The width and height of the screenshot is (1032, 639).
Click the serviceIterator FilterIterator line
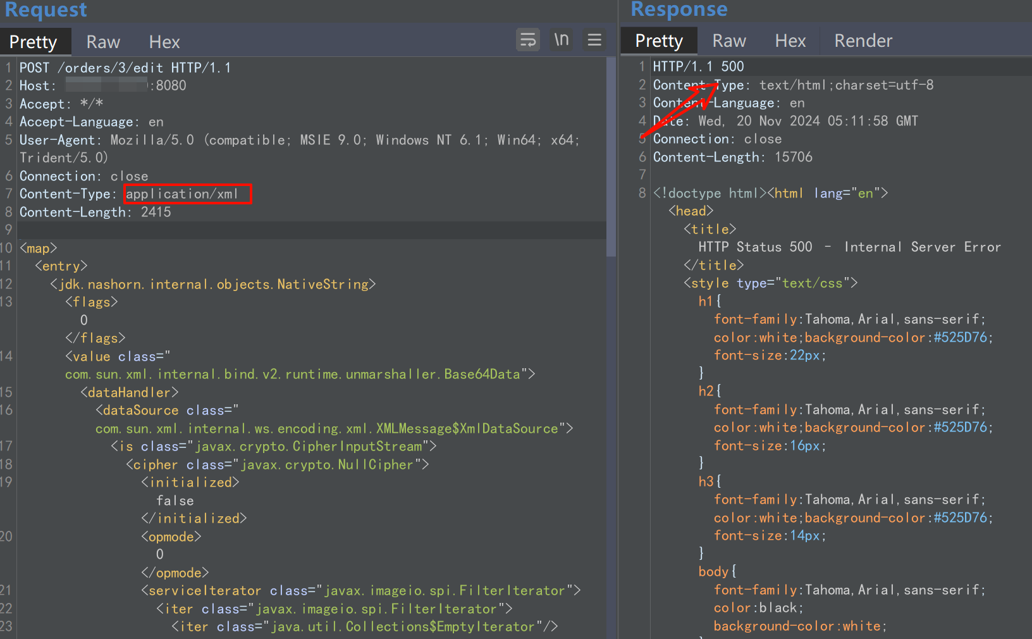click(x=361, y=590)
